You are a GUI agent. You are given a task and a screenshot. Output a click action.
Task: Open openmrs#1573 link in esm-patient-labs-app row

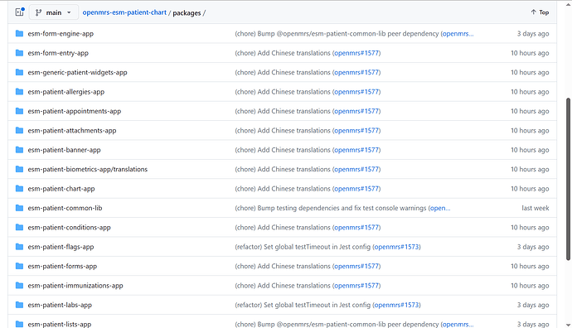[x=396, y=305]
